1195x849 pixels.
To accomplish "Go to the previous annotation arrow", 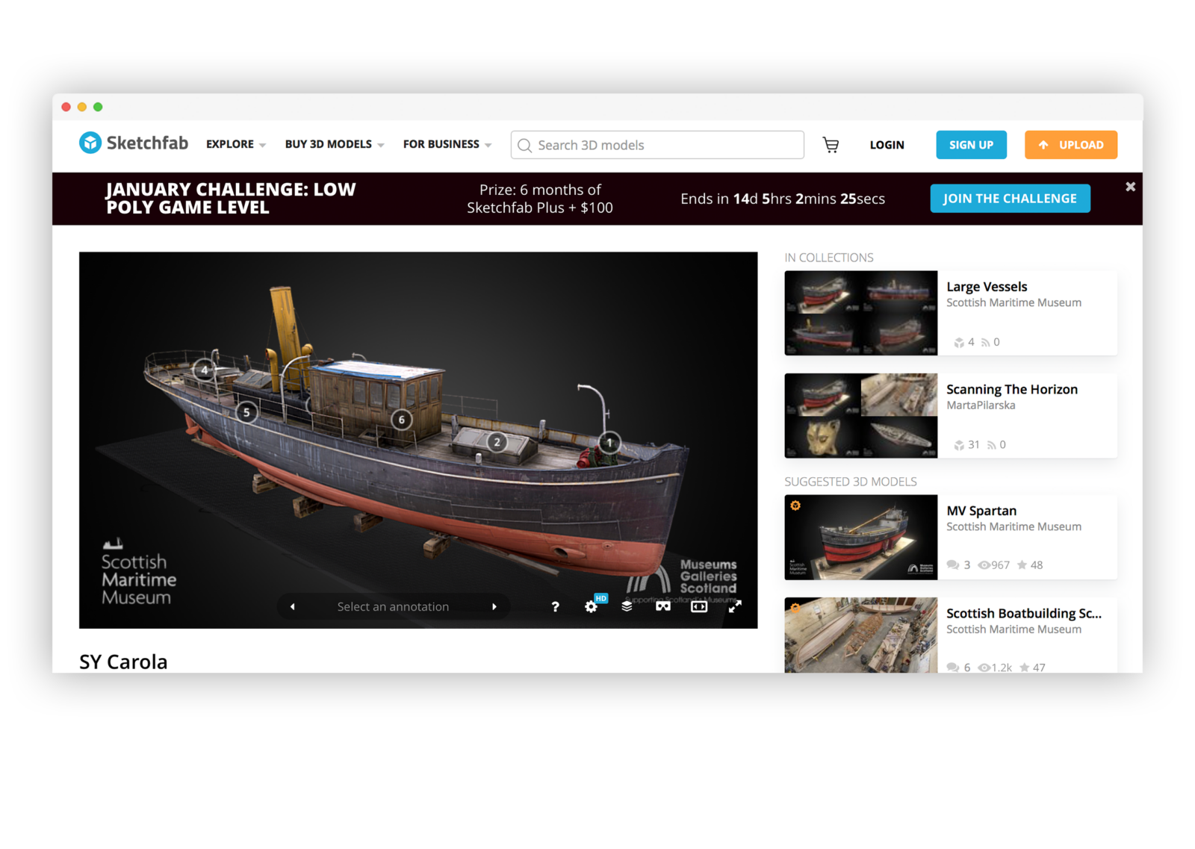I will tap(291, 606).
